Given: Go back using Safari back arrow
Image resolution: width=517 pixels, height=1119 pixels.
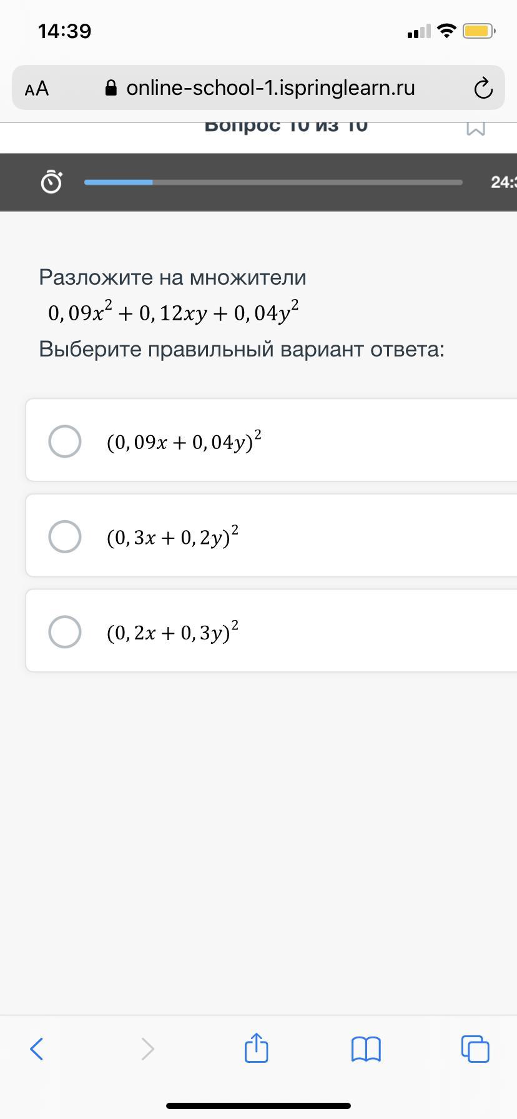Looking at the screenshot, I should pyautogui.click(x=37, y=1048).
